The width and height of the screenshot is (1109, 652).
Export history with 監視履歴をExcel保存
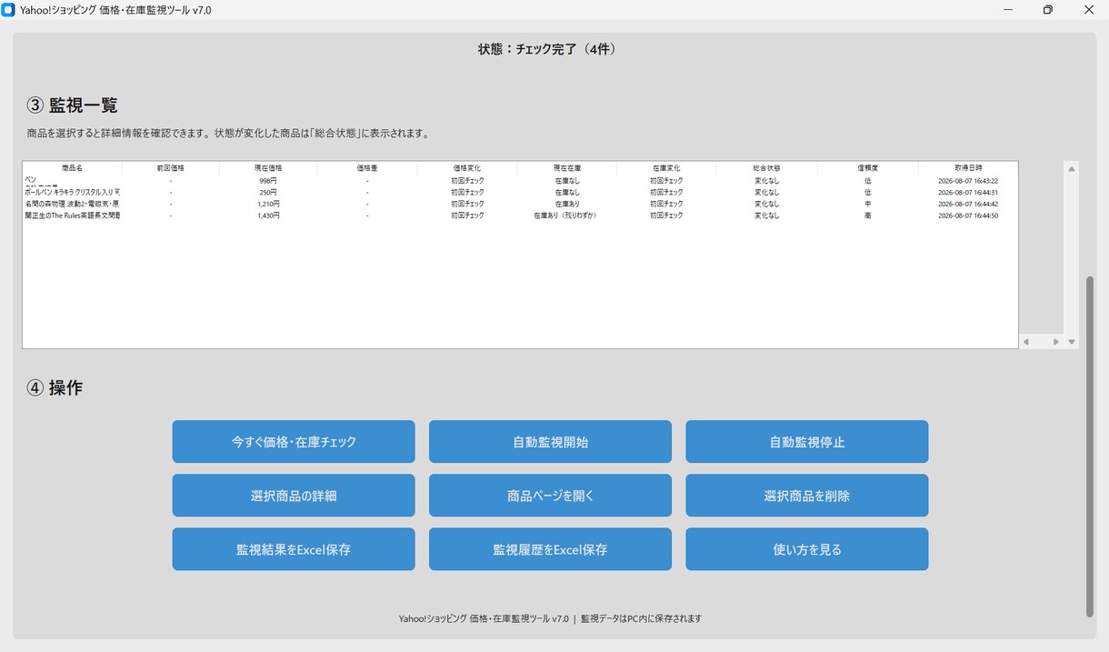pyautogui.click(x=550, y=549)
